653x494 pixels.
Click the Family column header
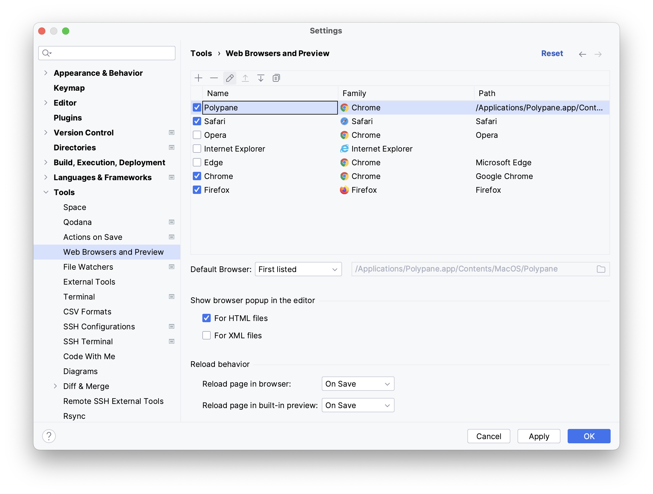click(x=406, y=93)
